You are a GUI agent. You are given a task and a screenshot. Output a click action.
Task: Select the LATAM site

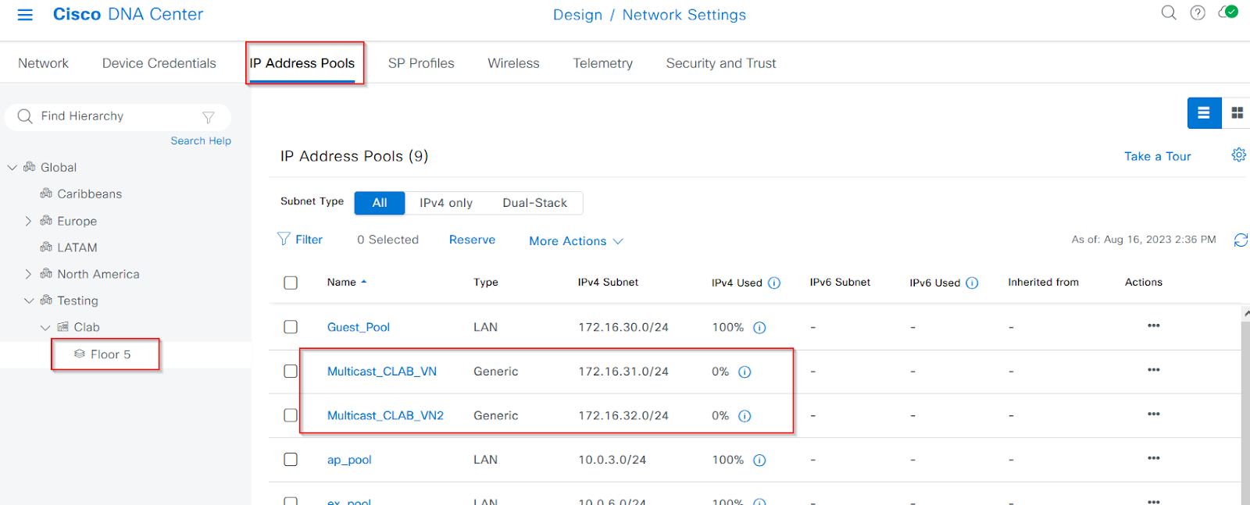pyautogui.click(x=77, y=247)
